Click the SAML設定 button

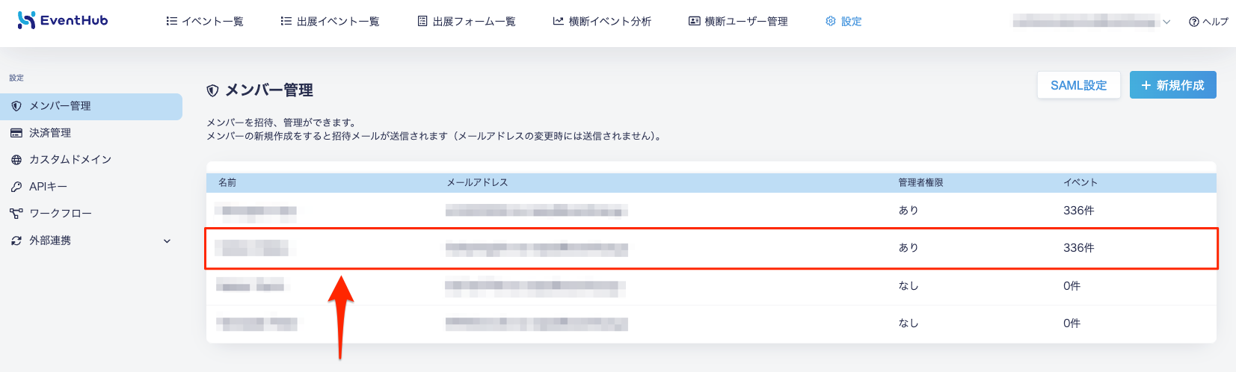coord(1078,85)
